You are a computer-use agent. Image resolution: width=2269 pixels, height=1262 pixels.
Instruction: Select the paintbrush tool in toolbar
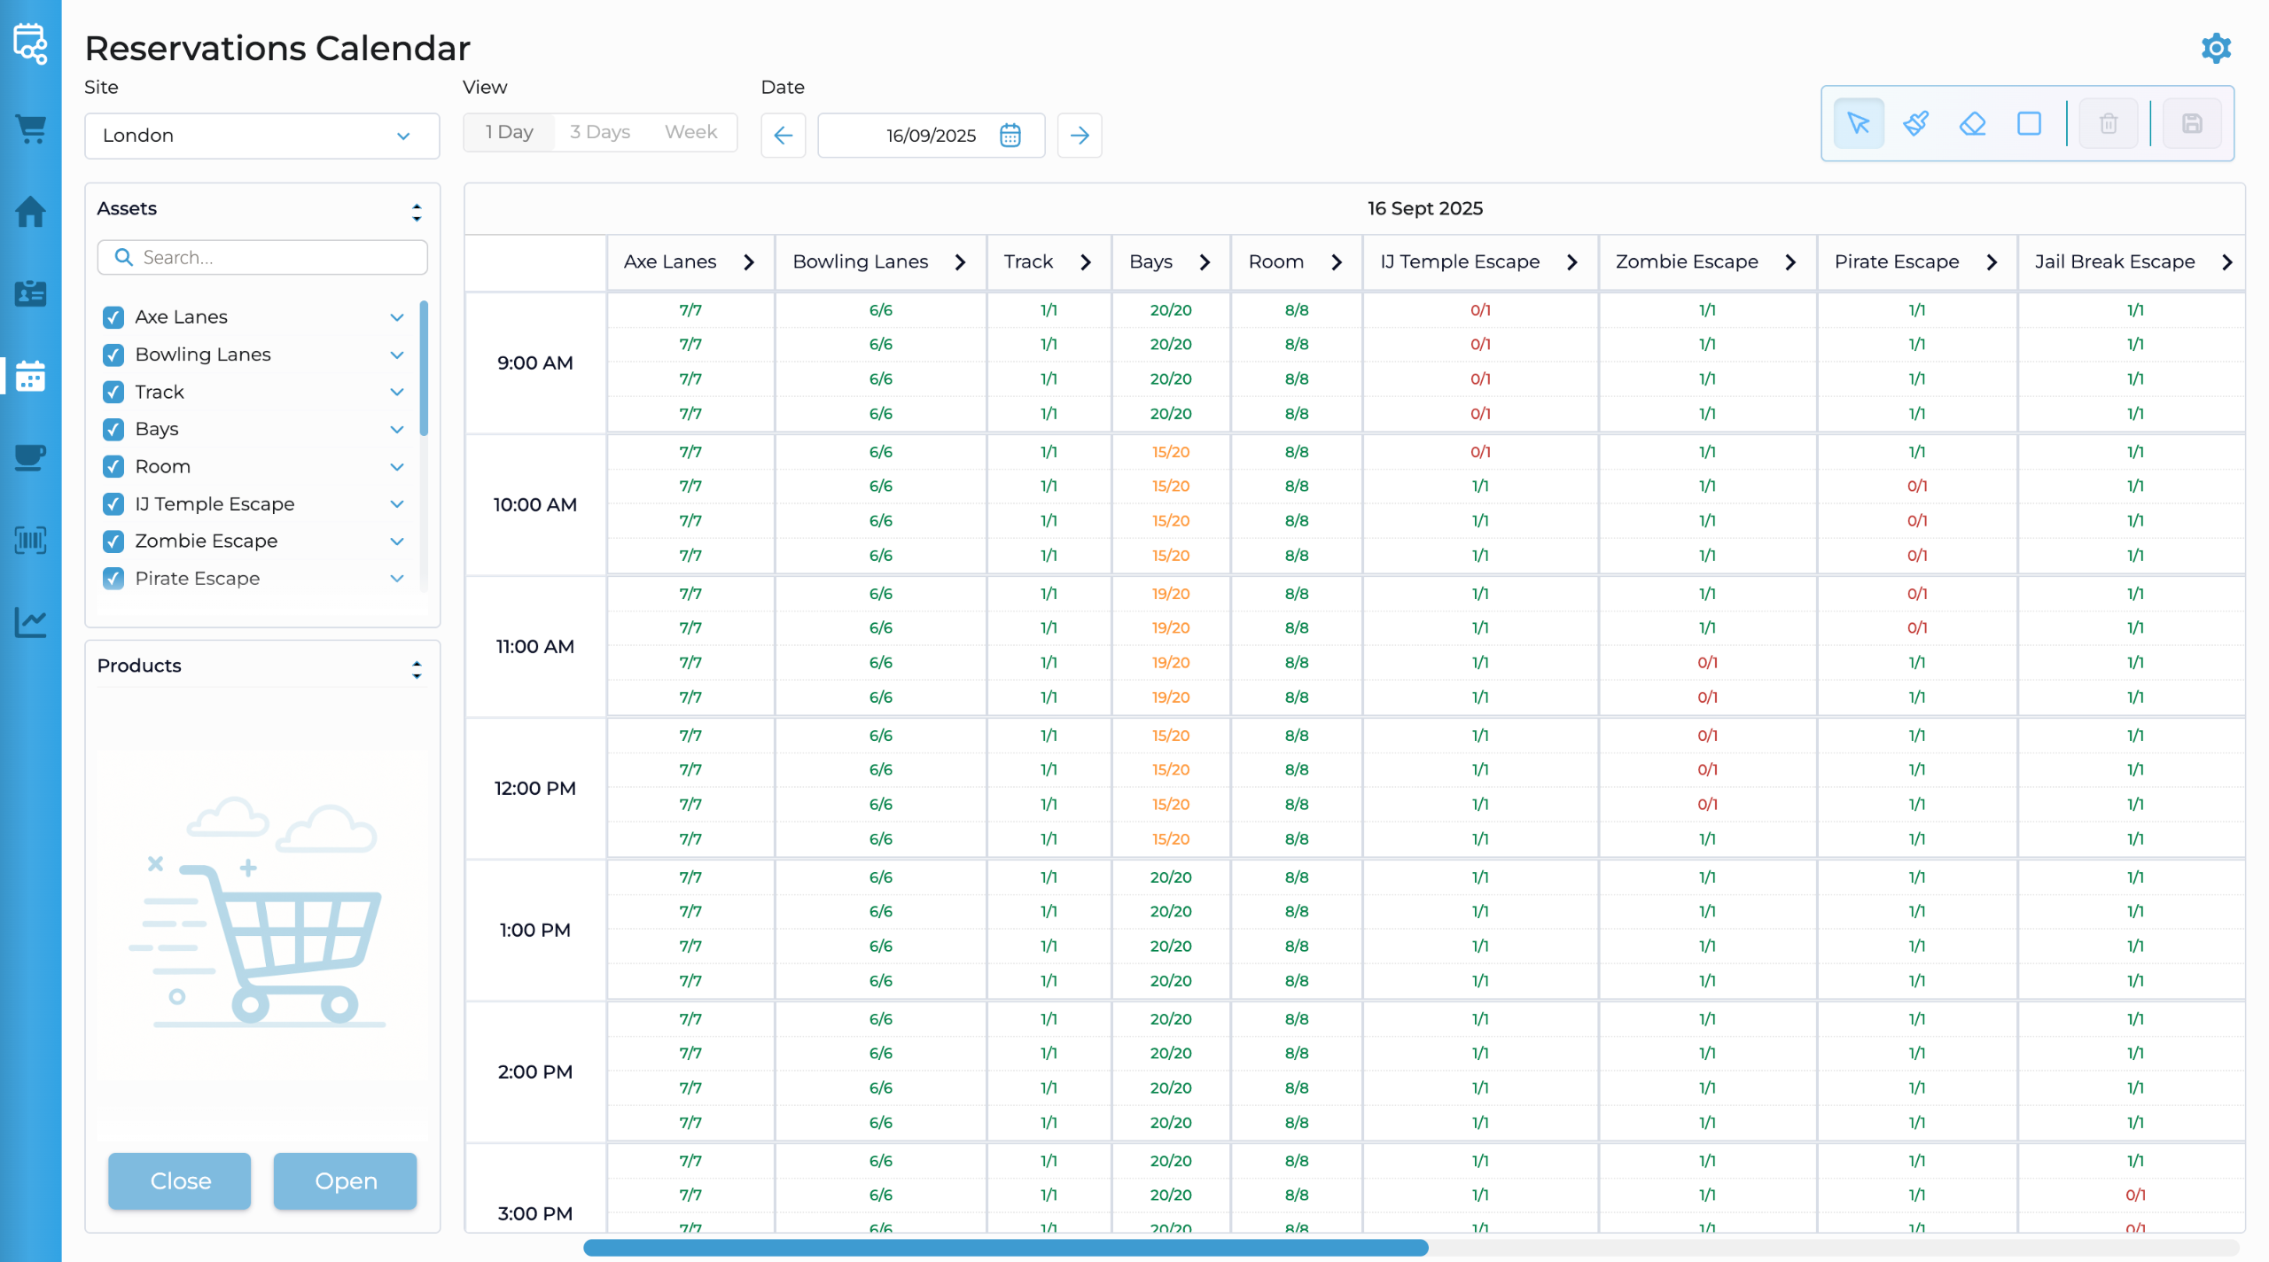pyautogui.click(x=1915, y=123)
